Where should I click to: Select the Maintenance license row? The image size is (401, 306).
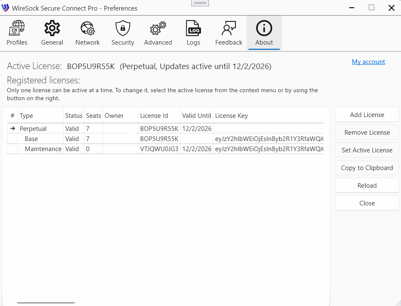[x=43, y=149]
